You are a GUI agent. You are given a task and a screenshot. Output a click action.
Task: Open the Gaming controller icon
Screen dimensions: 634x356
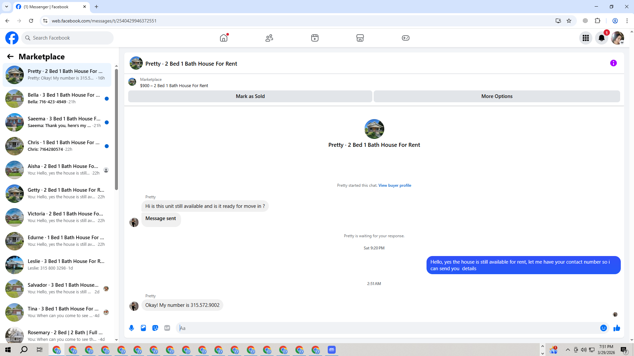click(406, 38)
